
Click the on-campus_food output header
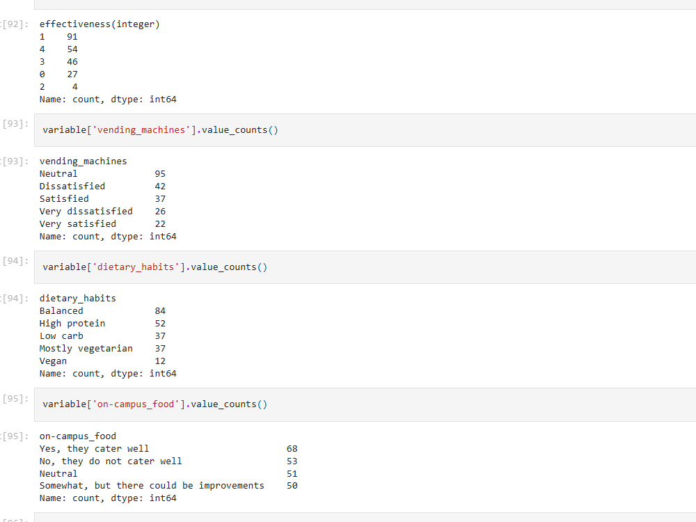(x=78, y=436)
